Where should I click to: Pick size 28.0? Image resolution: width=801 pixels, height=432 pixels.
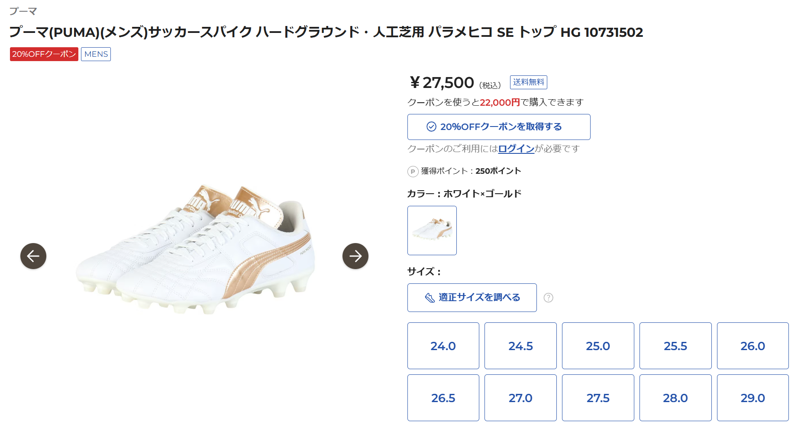[x=675, y=398]
